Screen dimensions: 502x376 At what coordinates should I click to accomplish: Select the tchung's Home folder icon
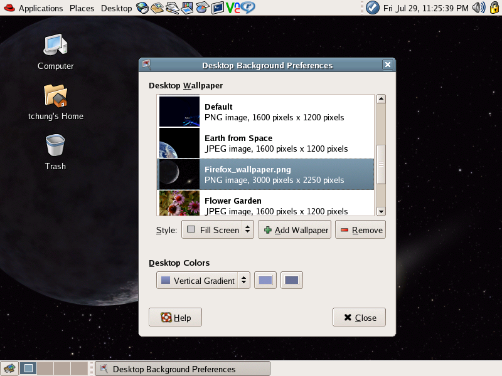pos(55,102)
